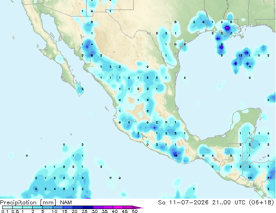Click the '50' legend scale label
Screen dimensions: 276x213
tap(135, 211)
